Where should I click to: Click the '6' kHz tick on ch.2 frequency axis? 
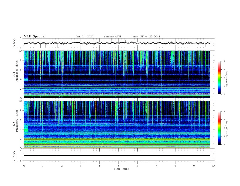[21, 120]
